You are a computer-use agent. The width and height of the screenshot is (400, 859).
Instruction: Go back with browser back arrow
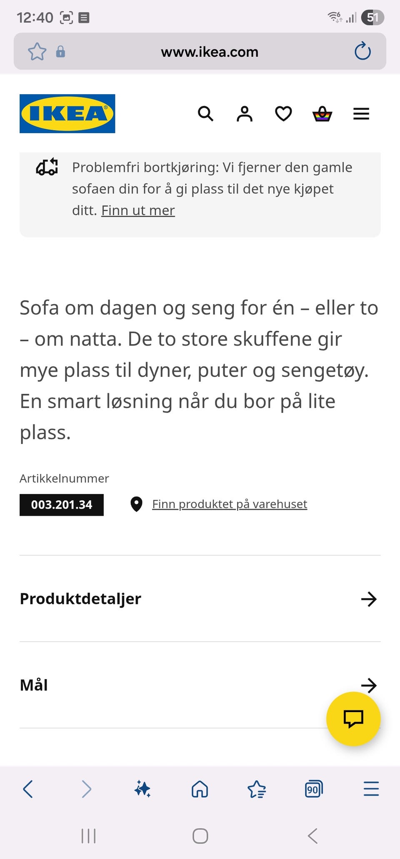point(28,789)
